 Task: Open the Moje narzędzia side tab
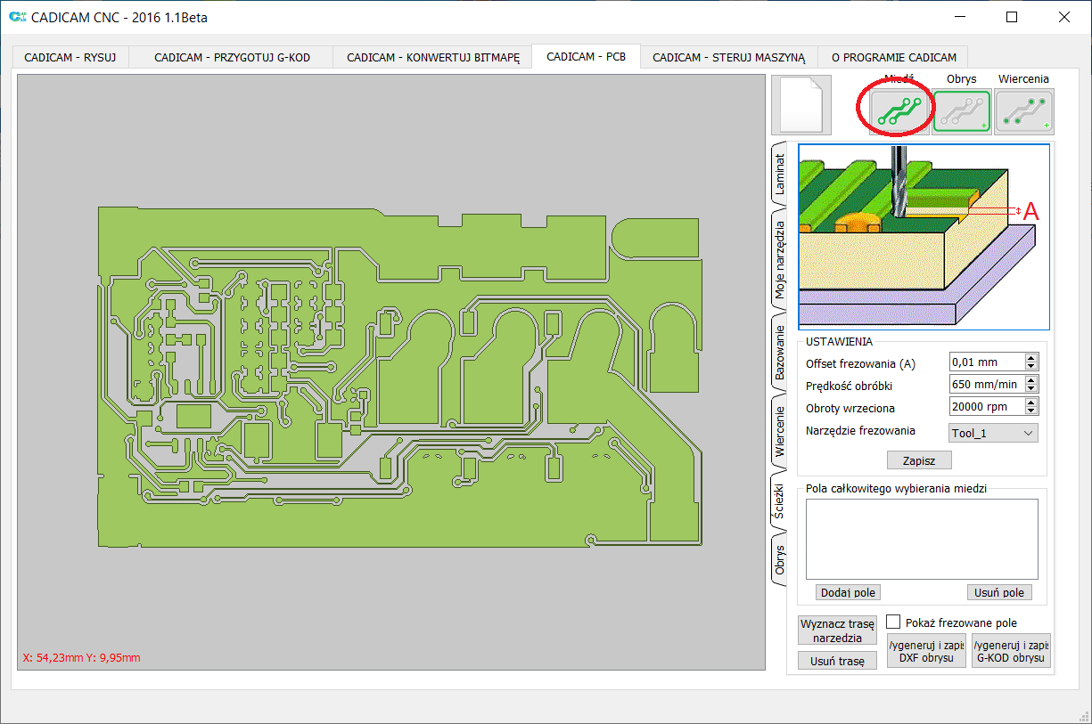779,258
